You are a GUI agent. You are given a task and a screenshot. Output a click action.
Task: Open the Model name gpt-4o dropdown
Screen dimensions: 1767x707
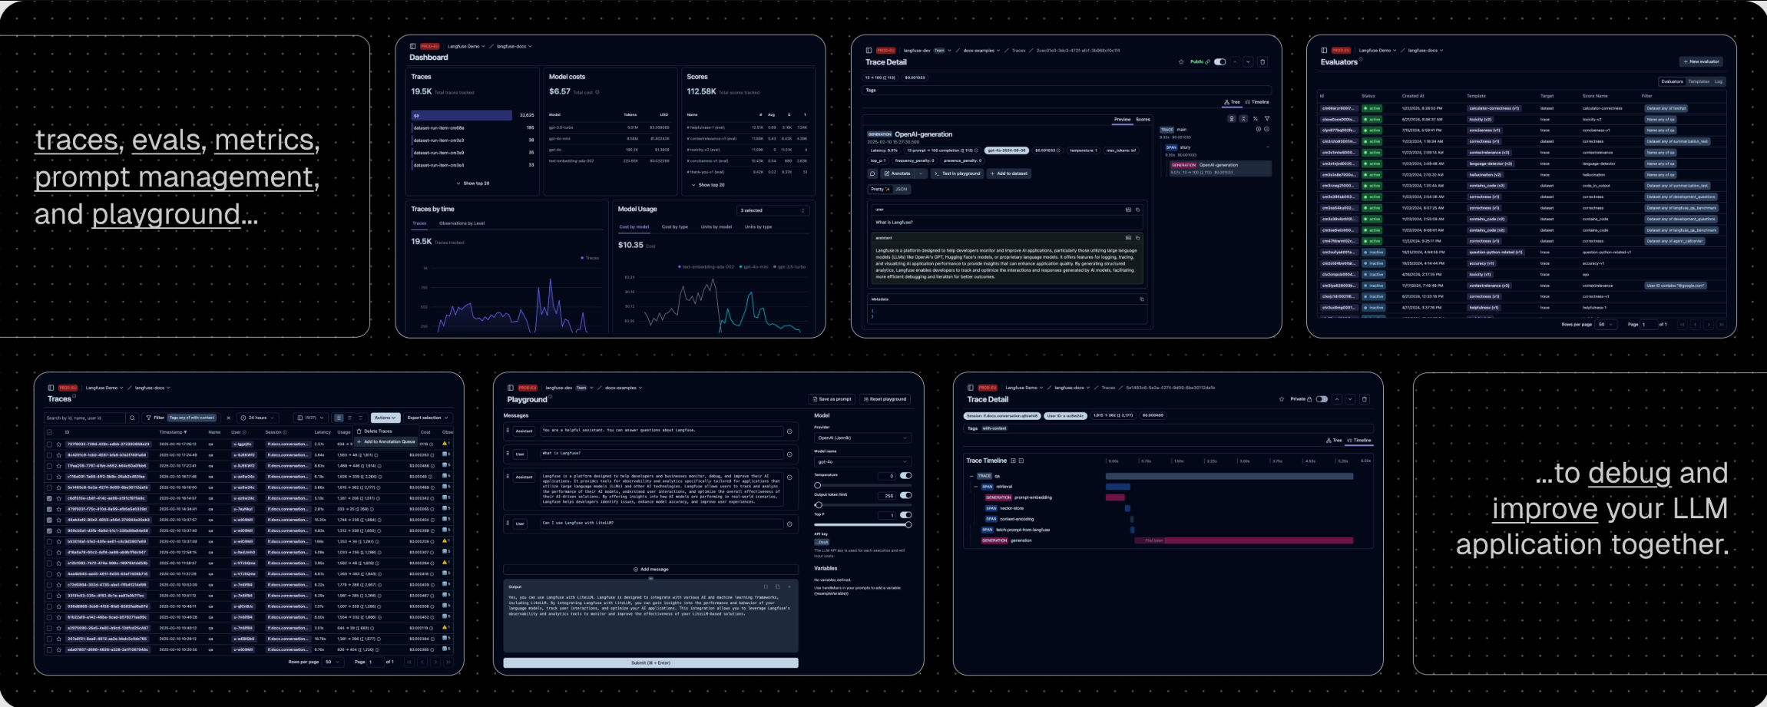click(x=862, y=462)
